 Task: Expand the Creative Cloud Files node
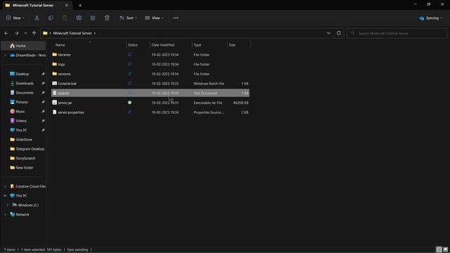coord(5,186)
